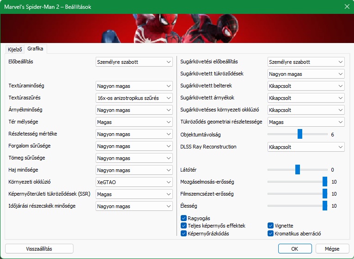Open the Környezeti okklúzió XeGTAO dropdown
Screen dimensions: 354x259
(134, 182)
